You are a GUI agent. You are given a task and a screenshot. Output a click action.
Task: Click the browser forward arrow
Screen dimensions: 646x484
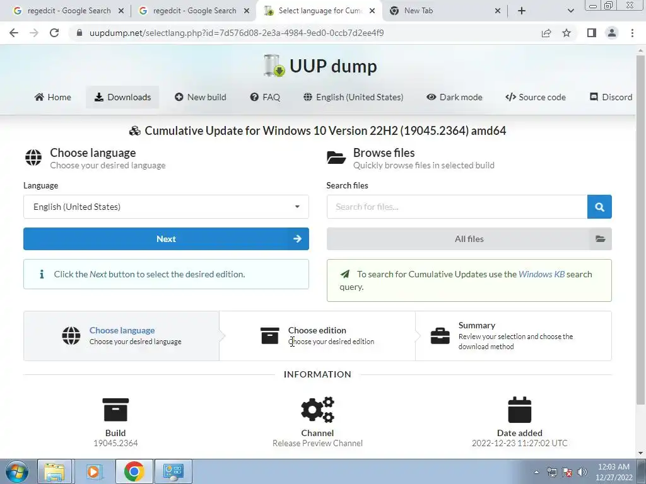point(34,33)
